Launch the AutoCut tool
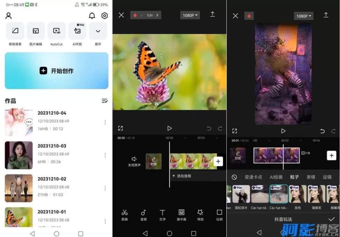340x237 pixels. 56,31
